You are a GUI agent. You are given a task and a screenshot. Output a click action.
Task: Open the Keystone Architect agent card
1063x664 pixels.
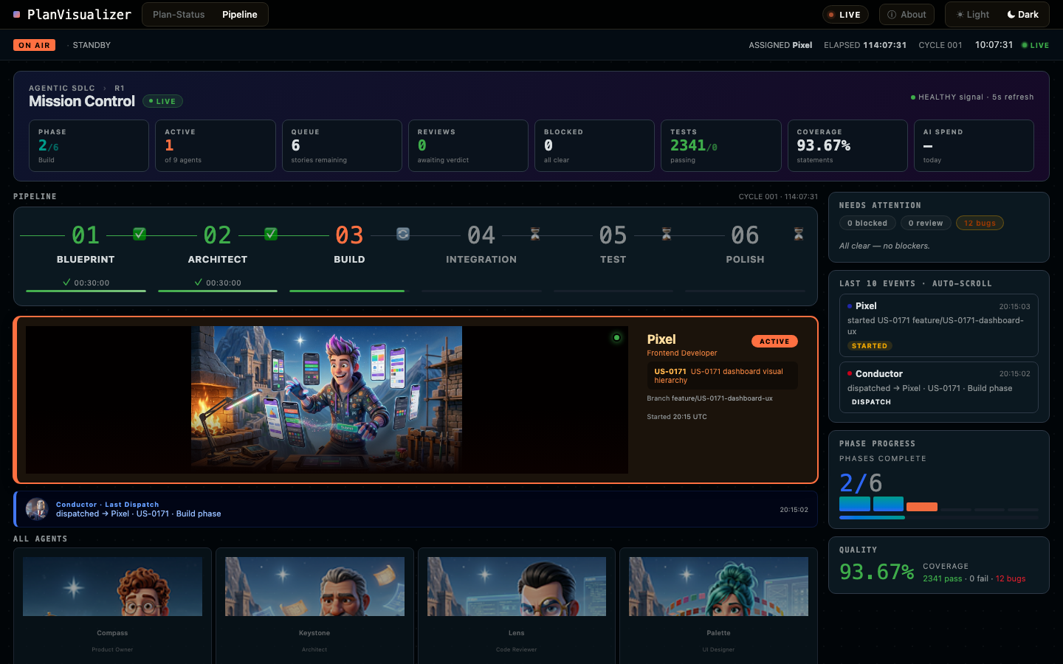pos(314,606)
